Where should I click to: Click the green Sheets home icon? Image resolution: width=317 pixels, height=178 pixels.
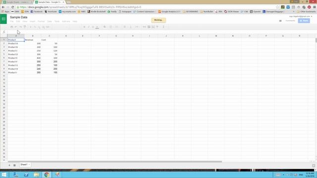pos(3,19)
